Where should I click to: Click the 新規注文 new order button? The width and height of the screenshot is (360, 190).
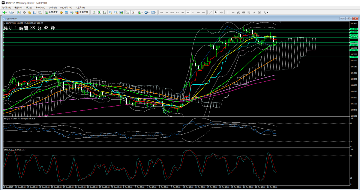coord(51,12)
